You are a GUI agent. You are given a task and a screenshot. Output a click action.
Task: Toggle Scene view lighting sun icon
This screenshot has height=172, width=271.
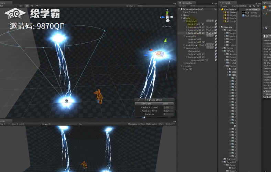point(27,6)
